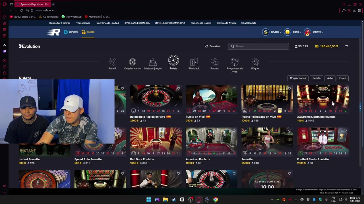The height and width of the screenshot is (204, 364).
Task: Open File Explorer from taskbar
Action: 166,199
